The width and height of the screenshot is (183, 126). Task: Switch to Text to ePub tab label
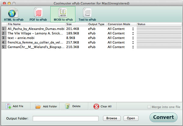87,20
